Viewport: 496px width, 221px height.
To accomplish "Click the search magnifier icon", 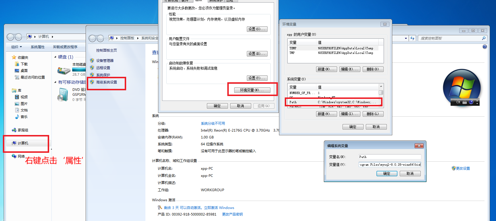I will [484, 38].
